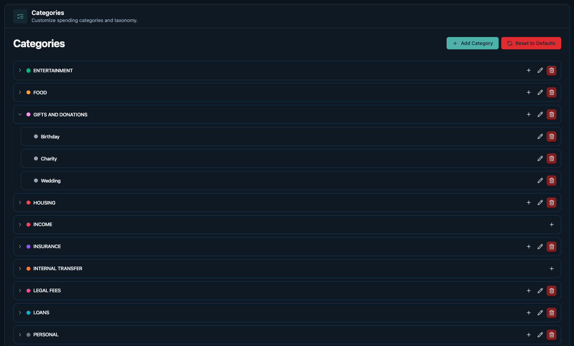Viewport: 574px width, 346px height.
Task: Click the Reset to Defaults button
Action: click(531, 43)
